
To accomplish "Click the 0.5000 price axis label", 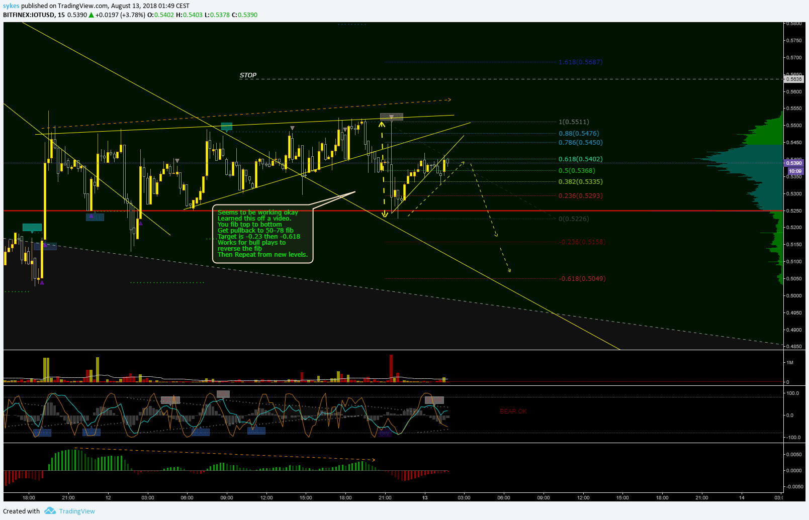I will click(x=794, y=296).
